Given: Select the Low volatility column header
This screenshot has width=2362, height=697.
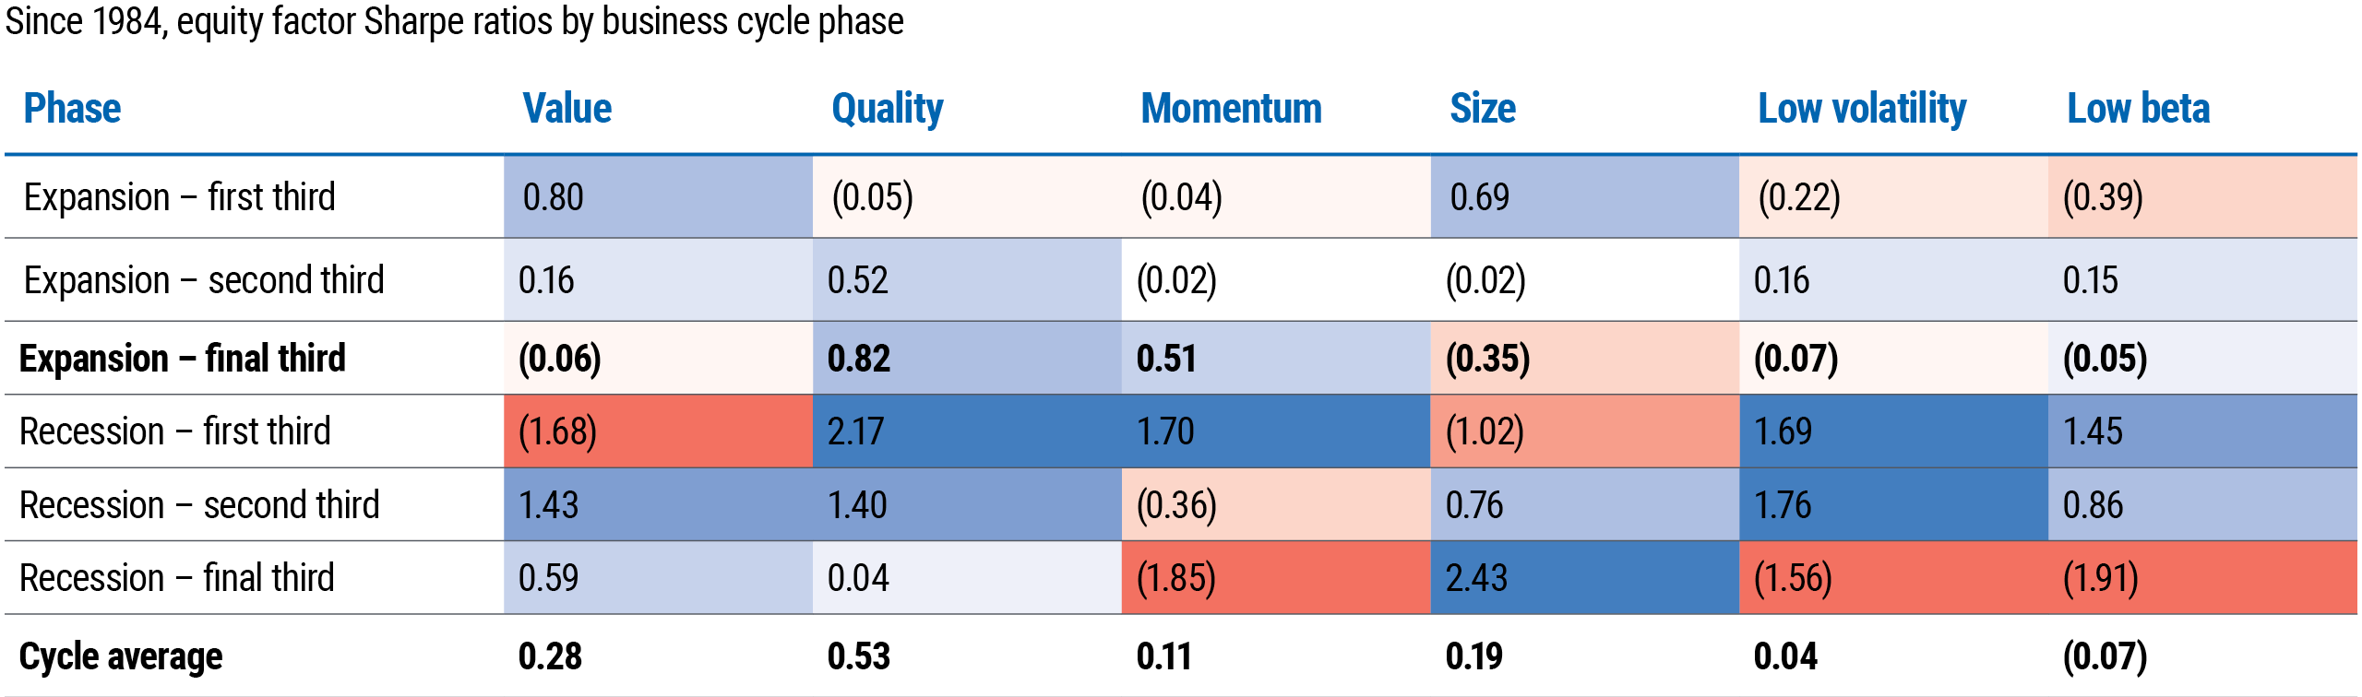Looking at the screenshot, I should point(1861,109).
